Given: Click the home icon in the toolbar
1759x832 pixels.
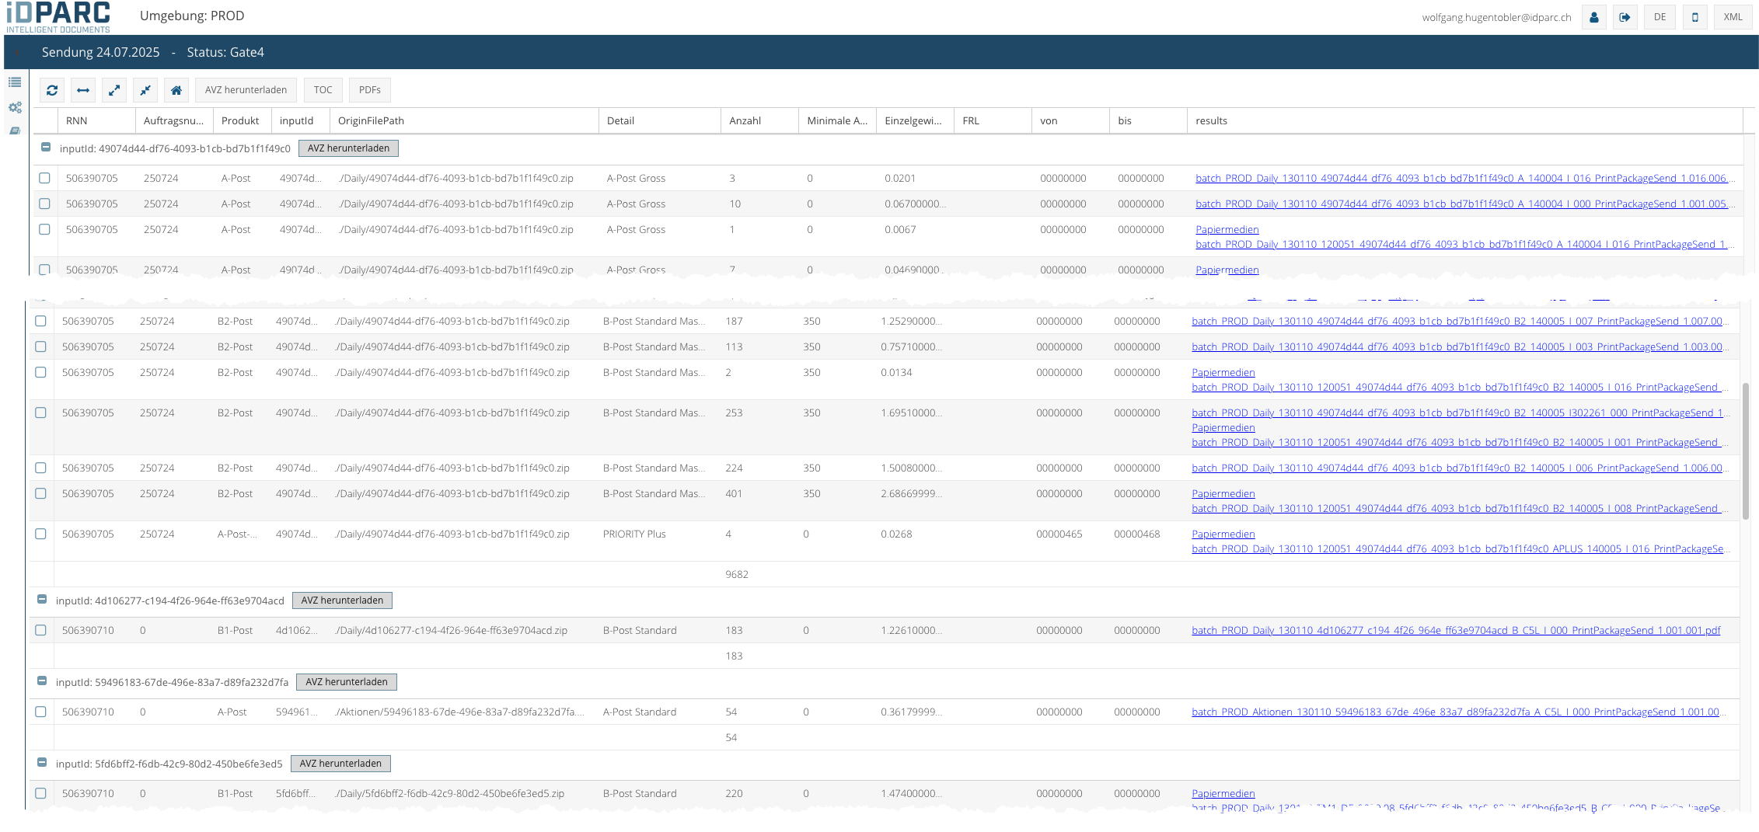Looking at the screenshot, I should point(176,90).
